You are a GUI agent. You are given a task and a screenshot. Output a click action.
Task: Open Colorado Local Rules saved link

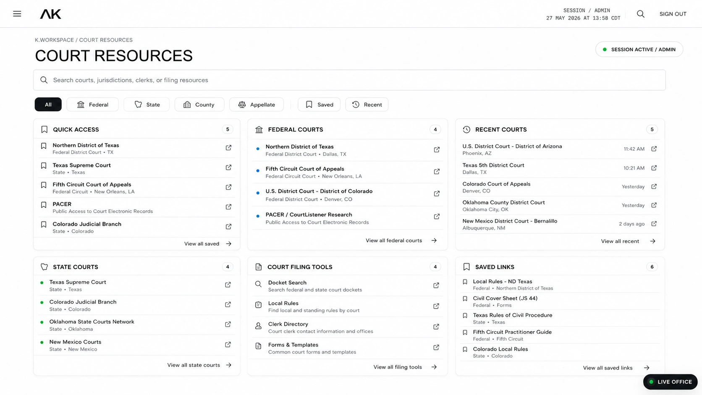[560, 352]
